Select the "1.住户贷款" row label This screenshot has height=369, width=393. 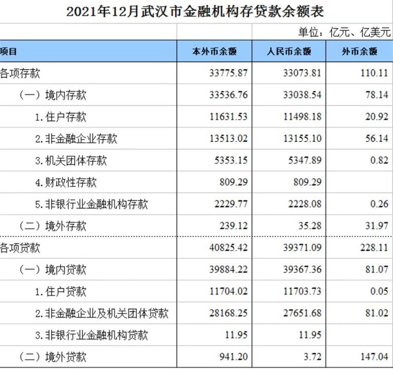point(61,291)
